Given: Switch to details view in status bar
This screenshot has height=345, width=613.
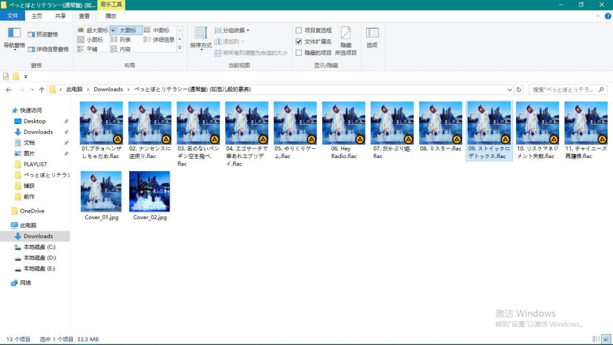Looking at the screenshot, I should point(596,339).
